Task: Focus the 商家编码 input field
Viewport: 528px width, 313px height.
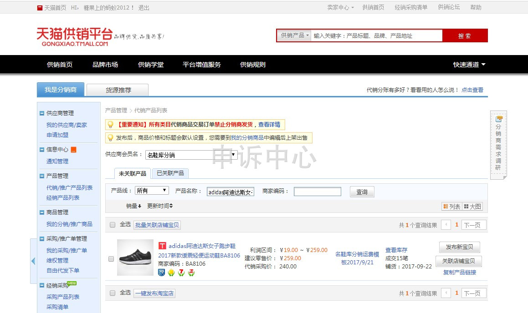Action: click(317, 192)
